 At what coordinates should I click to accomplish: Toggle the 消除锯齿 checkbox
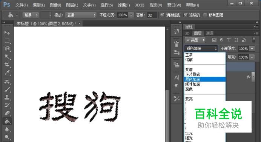162,15
